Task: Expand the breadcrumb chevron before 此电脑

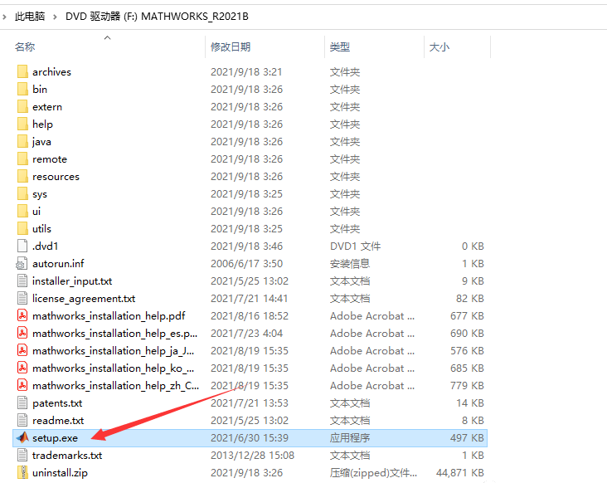Action: [4, 16]
